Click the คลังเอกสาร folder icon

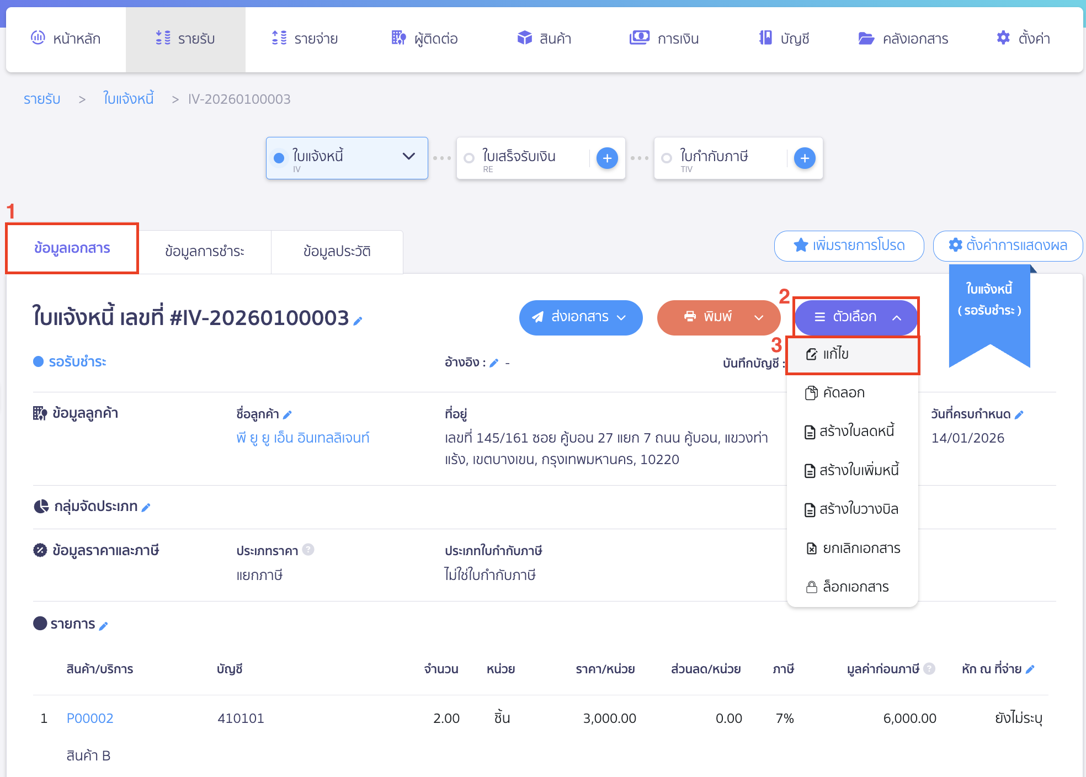pos(866,38)
